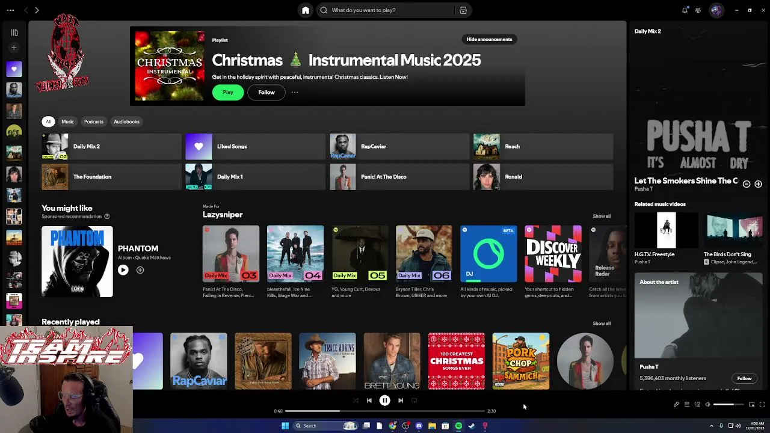Viewport: 770px width, 433px height.
Task: Open the PHANTOM album cover
Action: (x=77, y=262)
